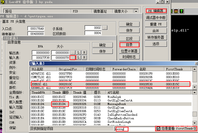The image size is (198, 133).
Task: Select the MessageBoxA API row
Action: point(111,104)
